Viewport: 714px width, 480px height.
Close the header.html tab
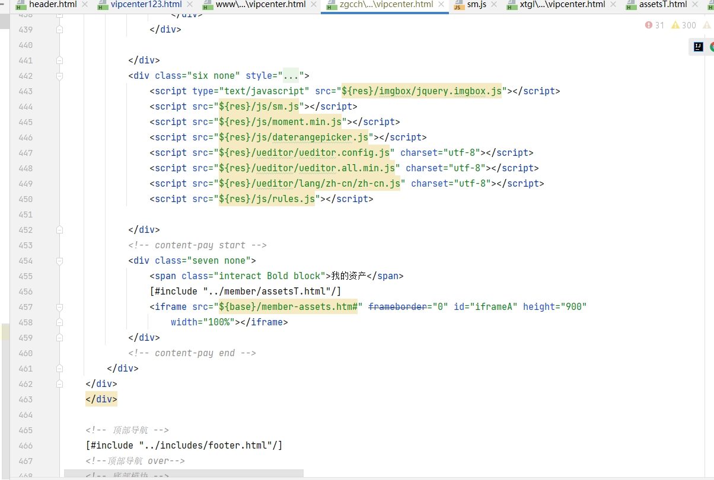pos(85,5)
